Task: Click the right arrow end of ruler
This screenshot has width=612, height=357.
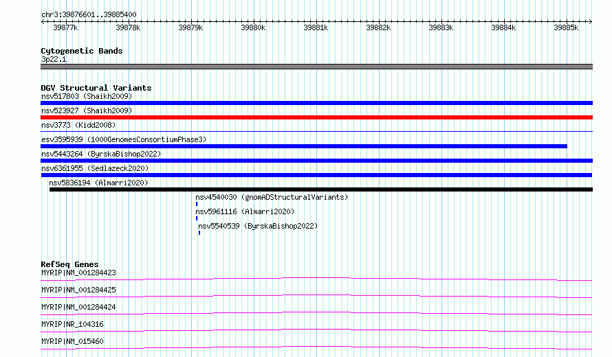Action: (x=591, y=22)
